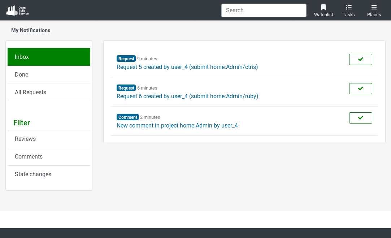Screen dimensions: 391x238
Task: Mark Request 6 notification as read
Action: 360,88
